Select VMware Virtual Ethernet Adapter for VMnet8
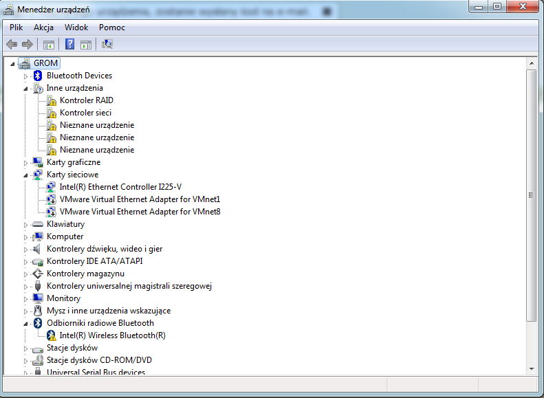Viewport: 544px width, 398px height. coord(140,212)
